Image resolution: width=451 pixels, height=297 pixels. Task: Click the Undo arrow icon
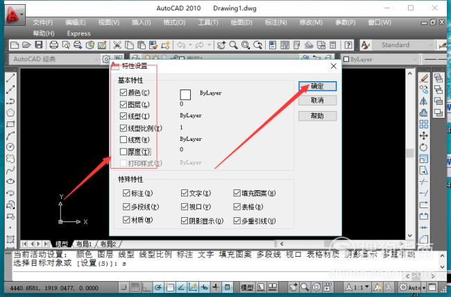coord(181,45)
